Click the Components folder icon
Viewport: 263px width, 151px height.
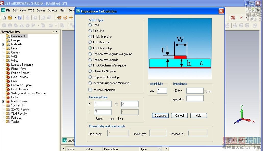(8, 36)
